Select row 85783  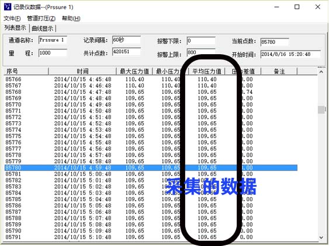pyautogui.click(x=151, y=187)
